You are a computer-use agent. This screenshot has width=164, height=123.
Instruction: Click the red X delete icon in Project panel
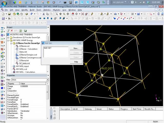coord(12,31)
